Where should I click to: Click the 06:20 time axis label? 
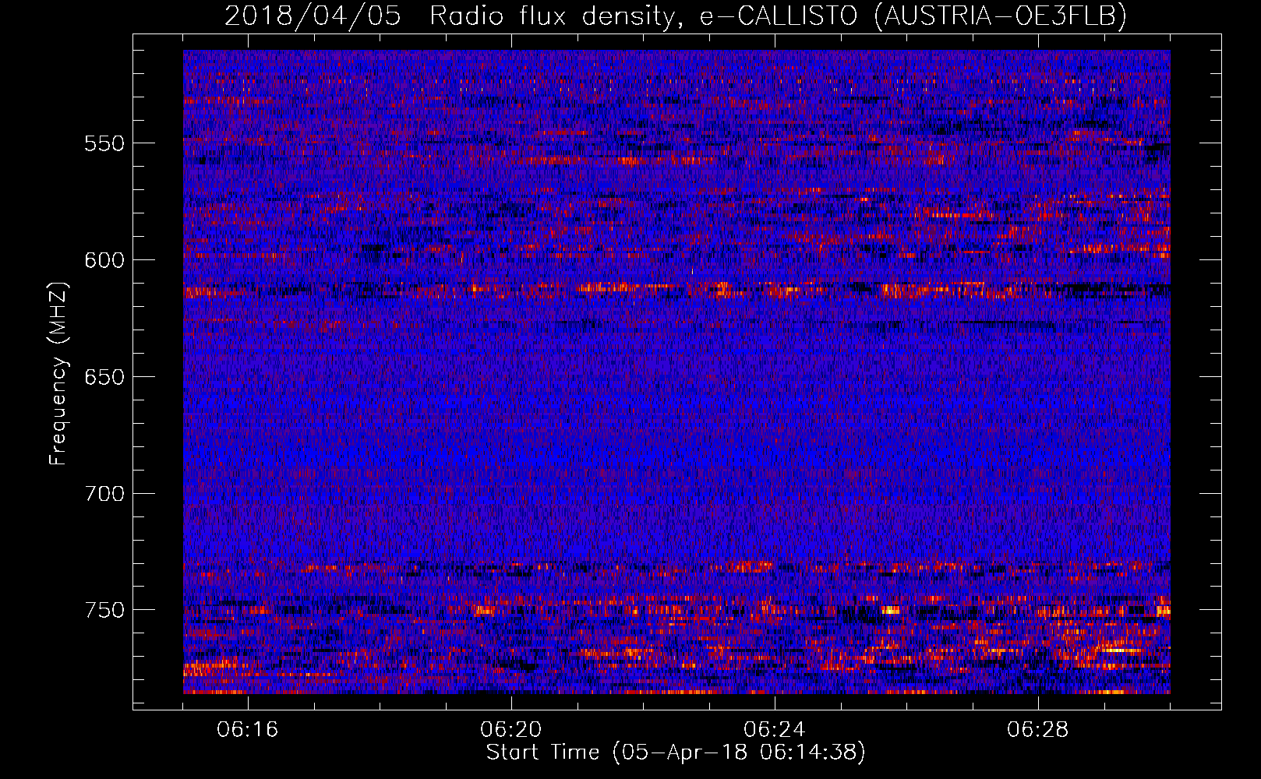[511, 730]
